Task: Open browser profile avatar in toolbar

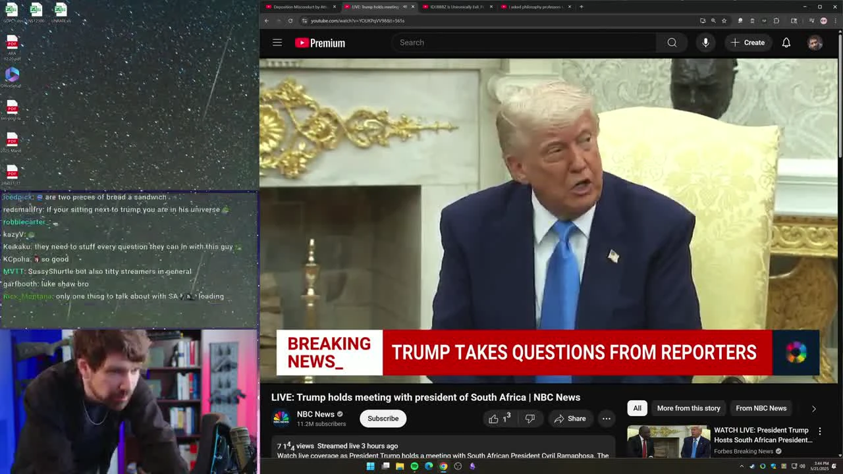Action: point(823,20)
